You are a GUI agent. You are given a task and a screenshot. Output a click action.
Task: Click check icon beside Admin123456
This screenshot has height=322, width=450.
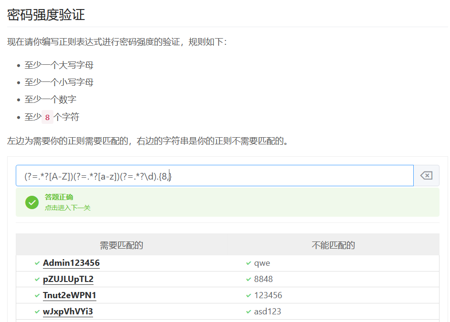coord(37,263)
